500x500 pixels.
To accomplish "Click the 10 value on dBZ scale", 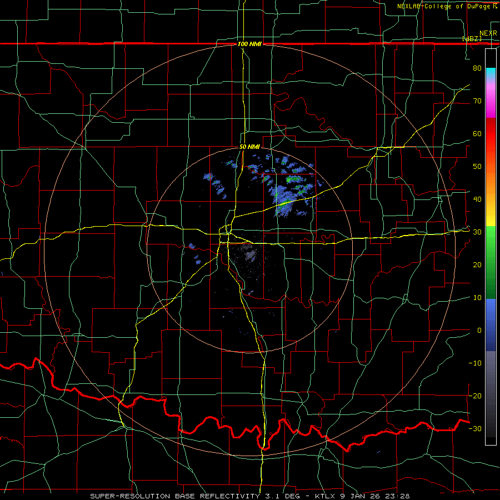I will click(477, 298).
